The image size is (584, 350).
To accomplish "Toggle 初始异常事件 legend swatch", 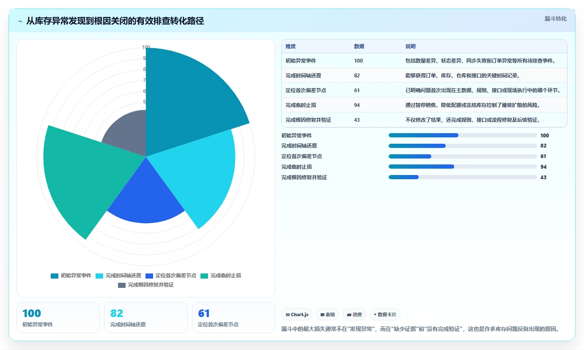I will tap(55, 276).
